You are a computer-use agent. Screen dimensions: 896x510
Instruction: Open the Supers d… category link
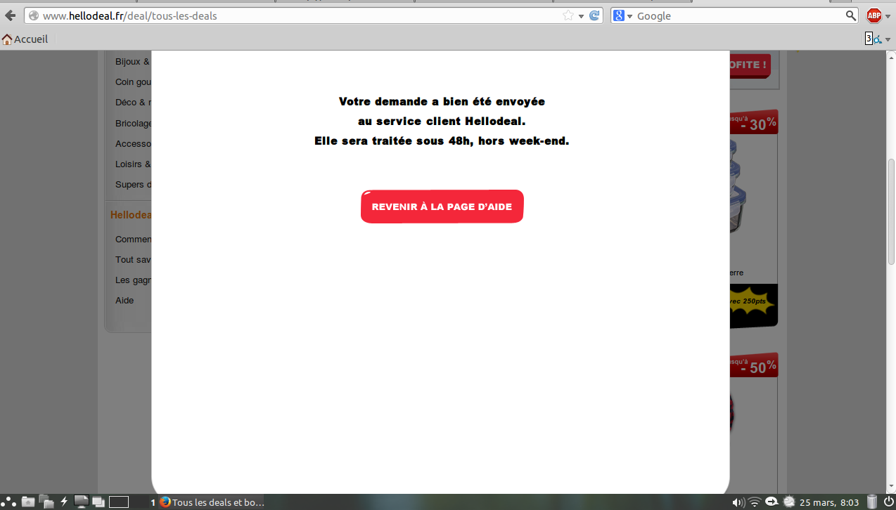134,184
